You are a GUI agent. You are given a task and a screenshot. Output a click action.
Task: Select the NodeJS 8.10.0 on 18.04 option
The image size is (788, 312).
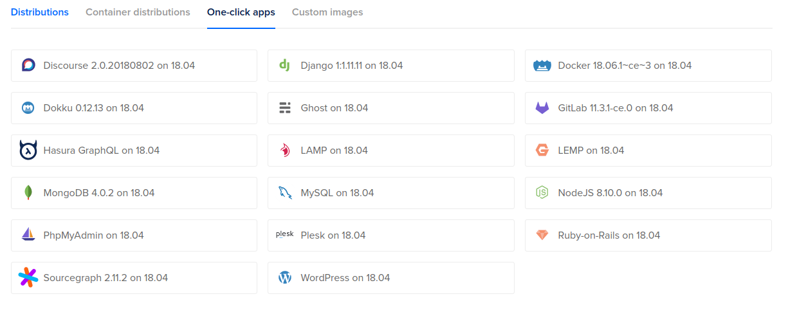click(648, 193)
